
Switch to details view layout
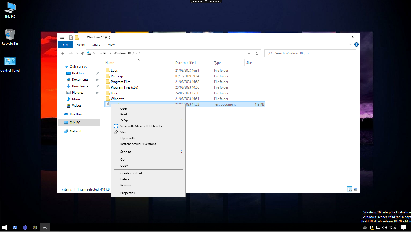pos(349,189)
